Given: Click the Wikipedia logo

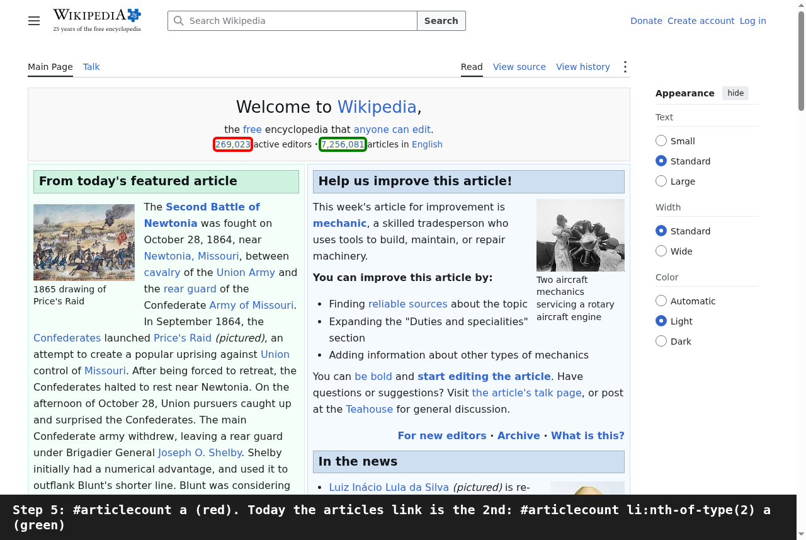Looking at the screenshot, I should click(97, 20).
